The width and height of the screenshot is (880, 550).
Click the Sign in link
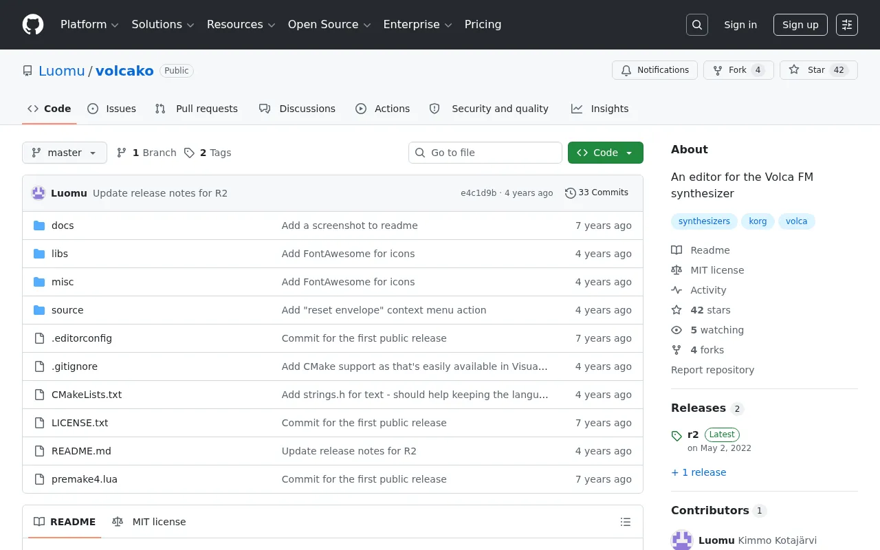[x=740, y=25]
